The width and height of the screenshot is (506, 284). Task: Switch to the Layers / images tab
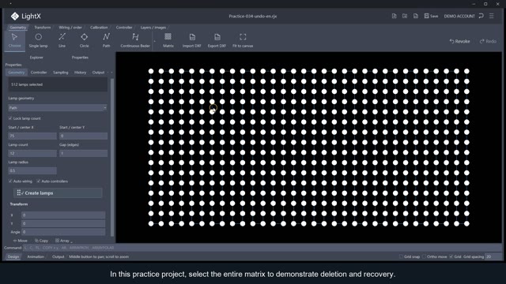point(153,28)
